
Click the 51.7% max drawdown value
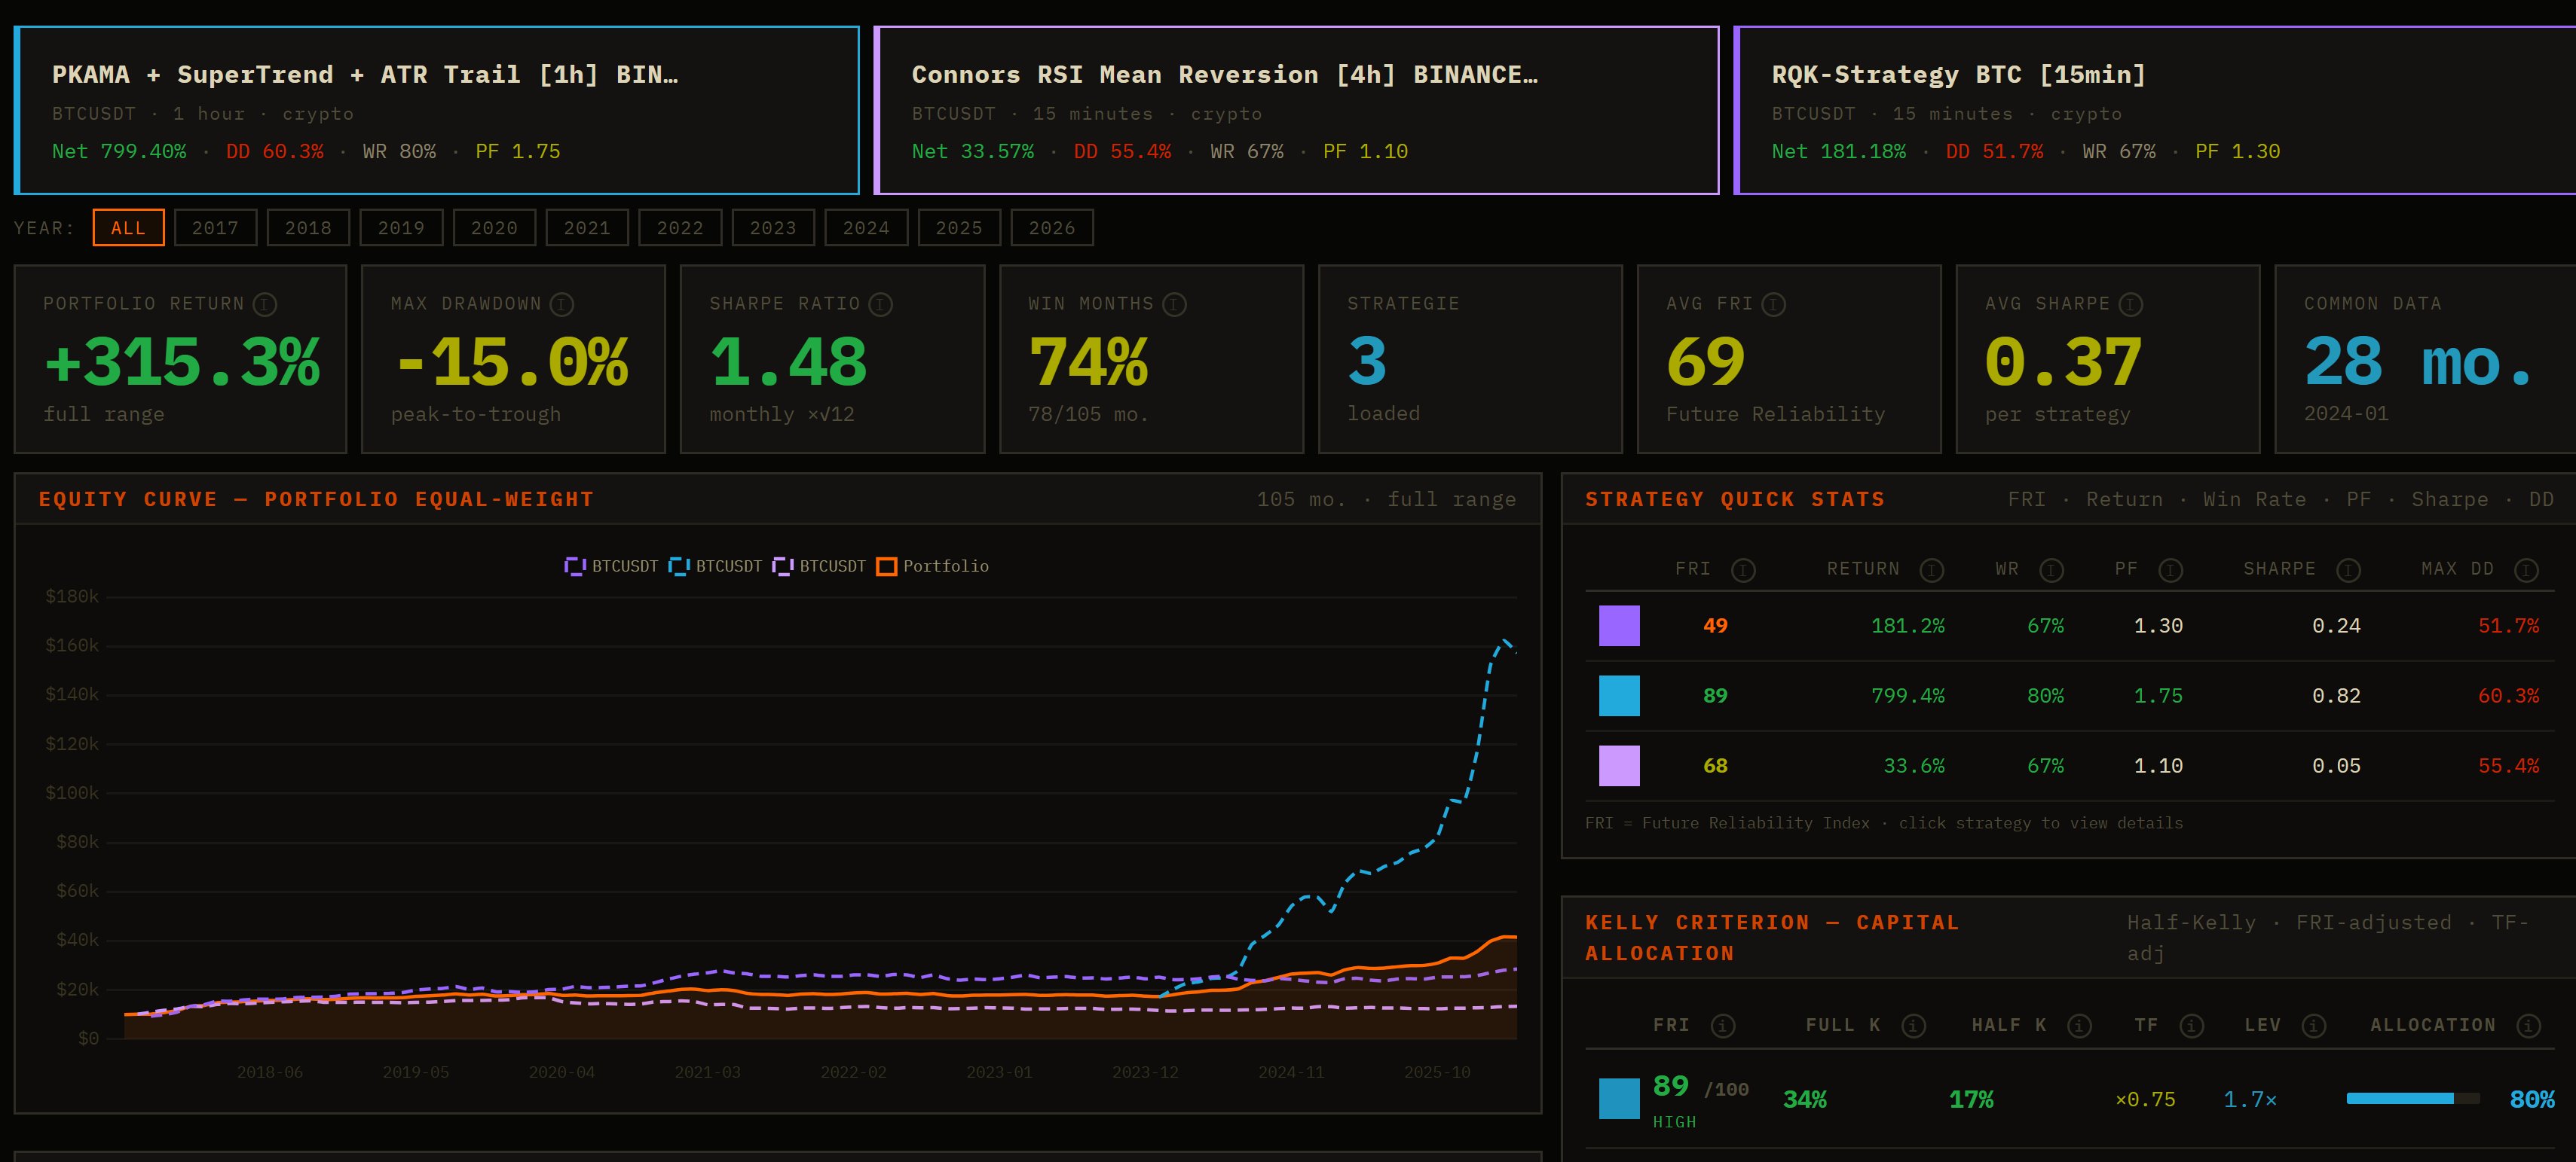coord(2508,627)
